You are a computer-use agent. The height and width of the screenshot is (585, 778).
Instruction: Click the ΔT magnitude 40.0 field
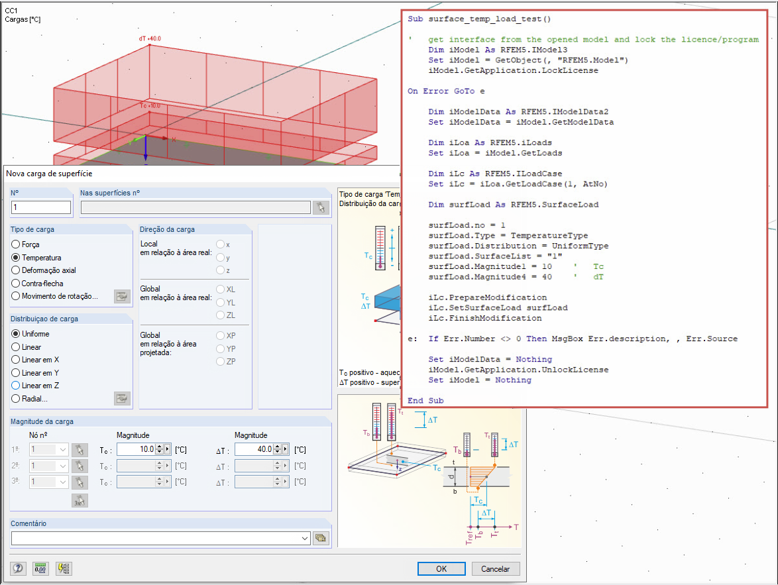point(254,450)
